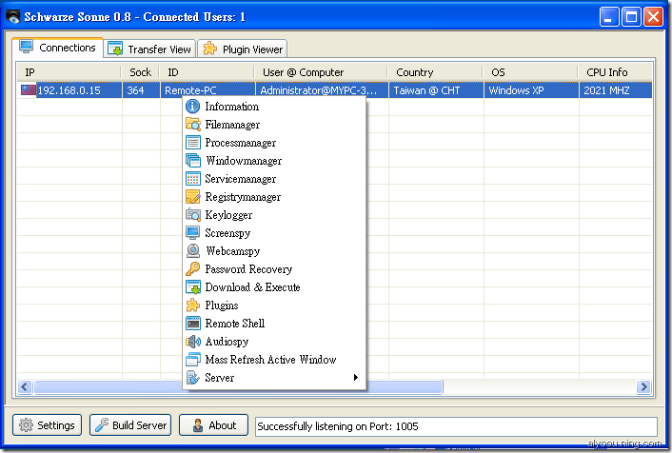The image size is (672, 453).
Task: Click the Keylogger icon
Action: (x=193, y=215)
